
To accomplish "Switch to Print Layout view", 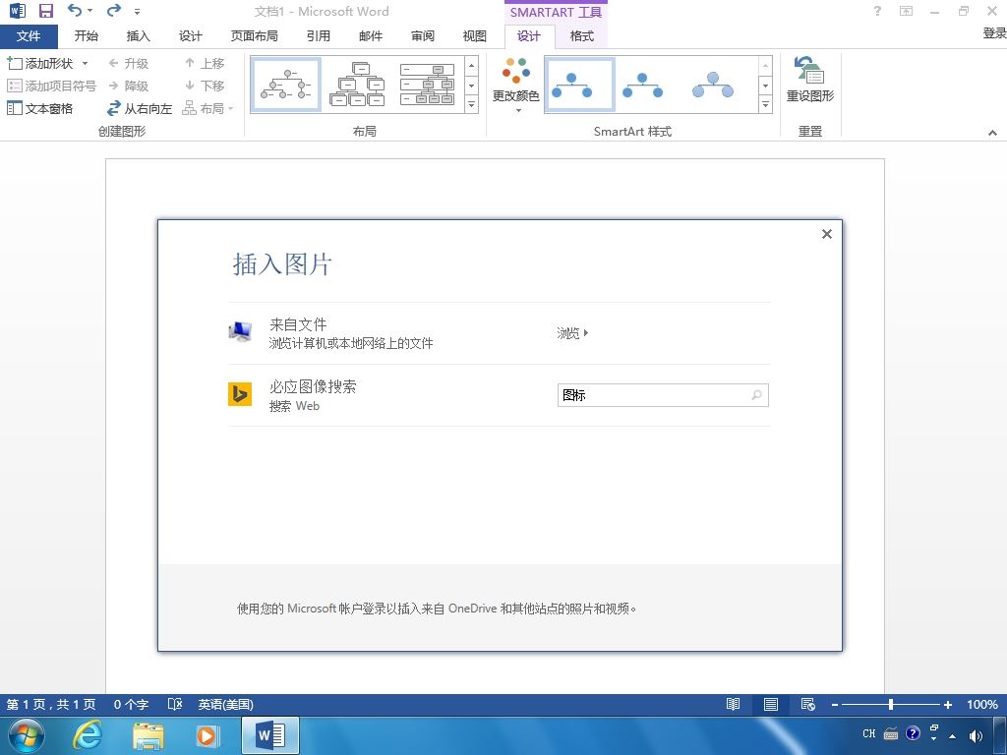I will tap(771, 704).
